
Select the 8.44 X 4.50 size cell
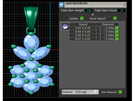click(x=83, y=32)
